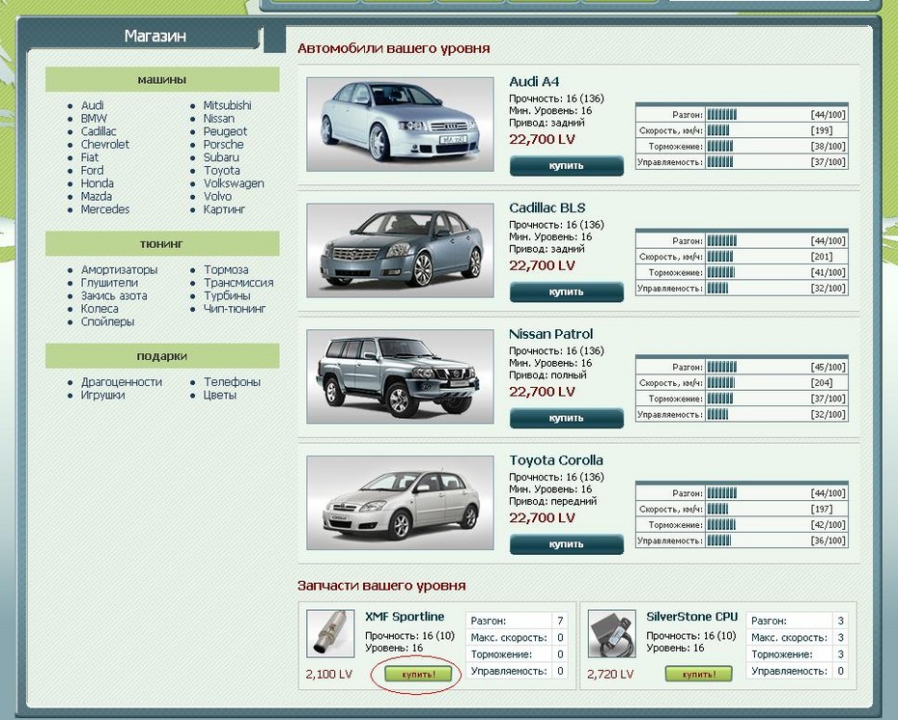Open the Mazda category link
This screenshot has height=720, width=898.
click(x=97, y=196)
